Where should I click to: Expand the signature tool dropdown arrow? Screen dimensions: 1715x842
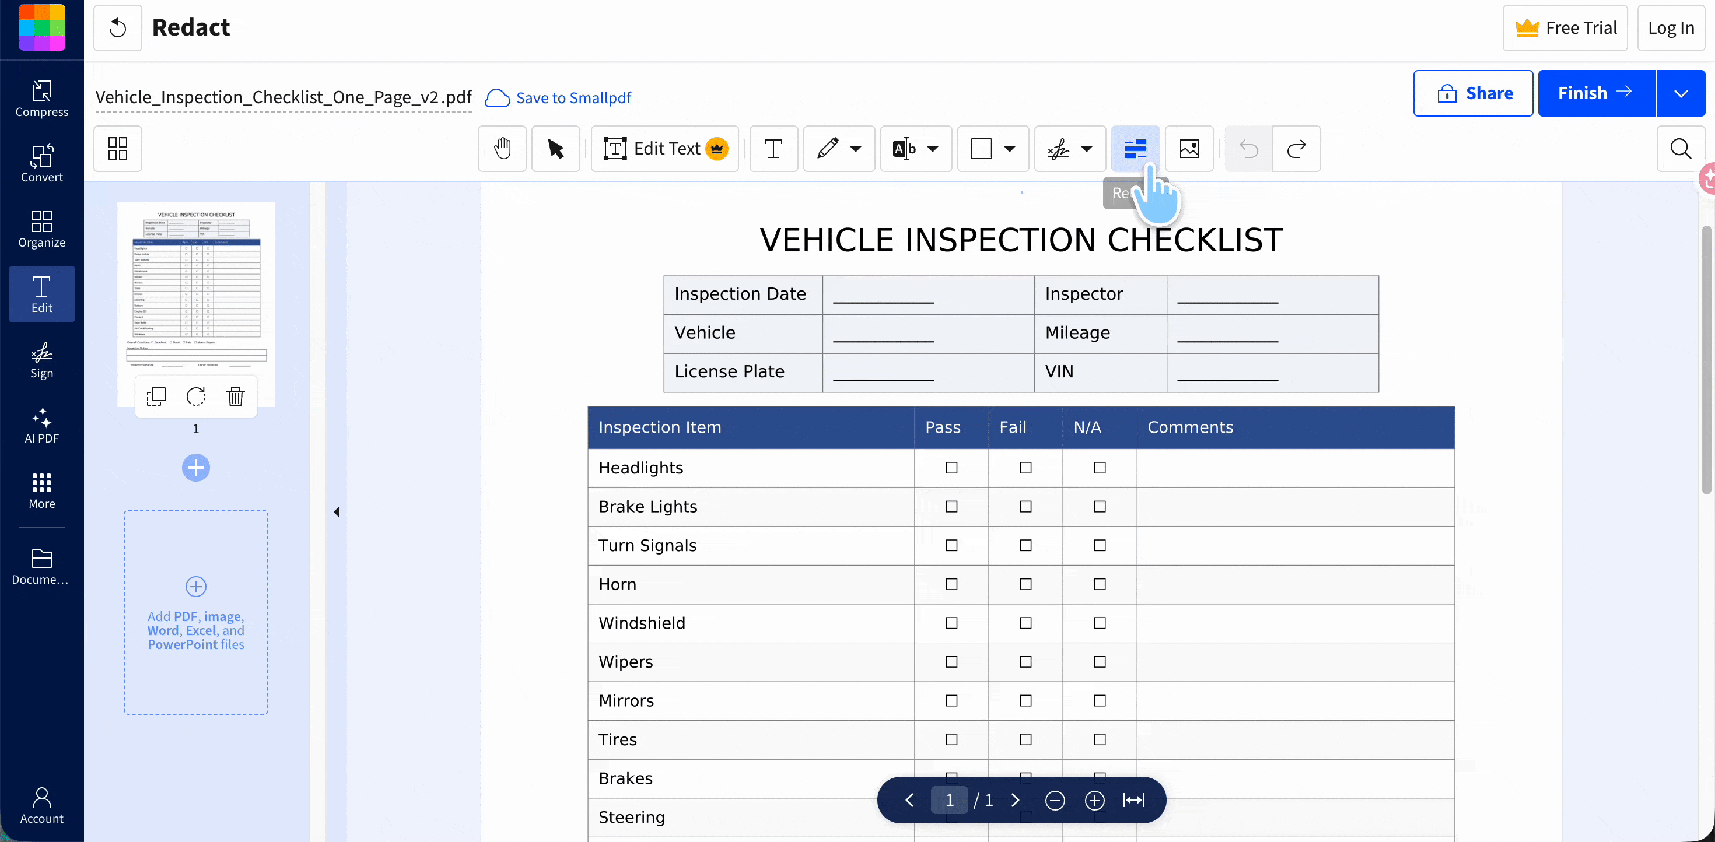1087,149
